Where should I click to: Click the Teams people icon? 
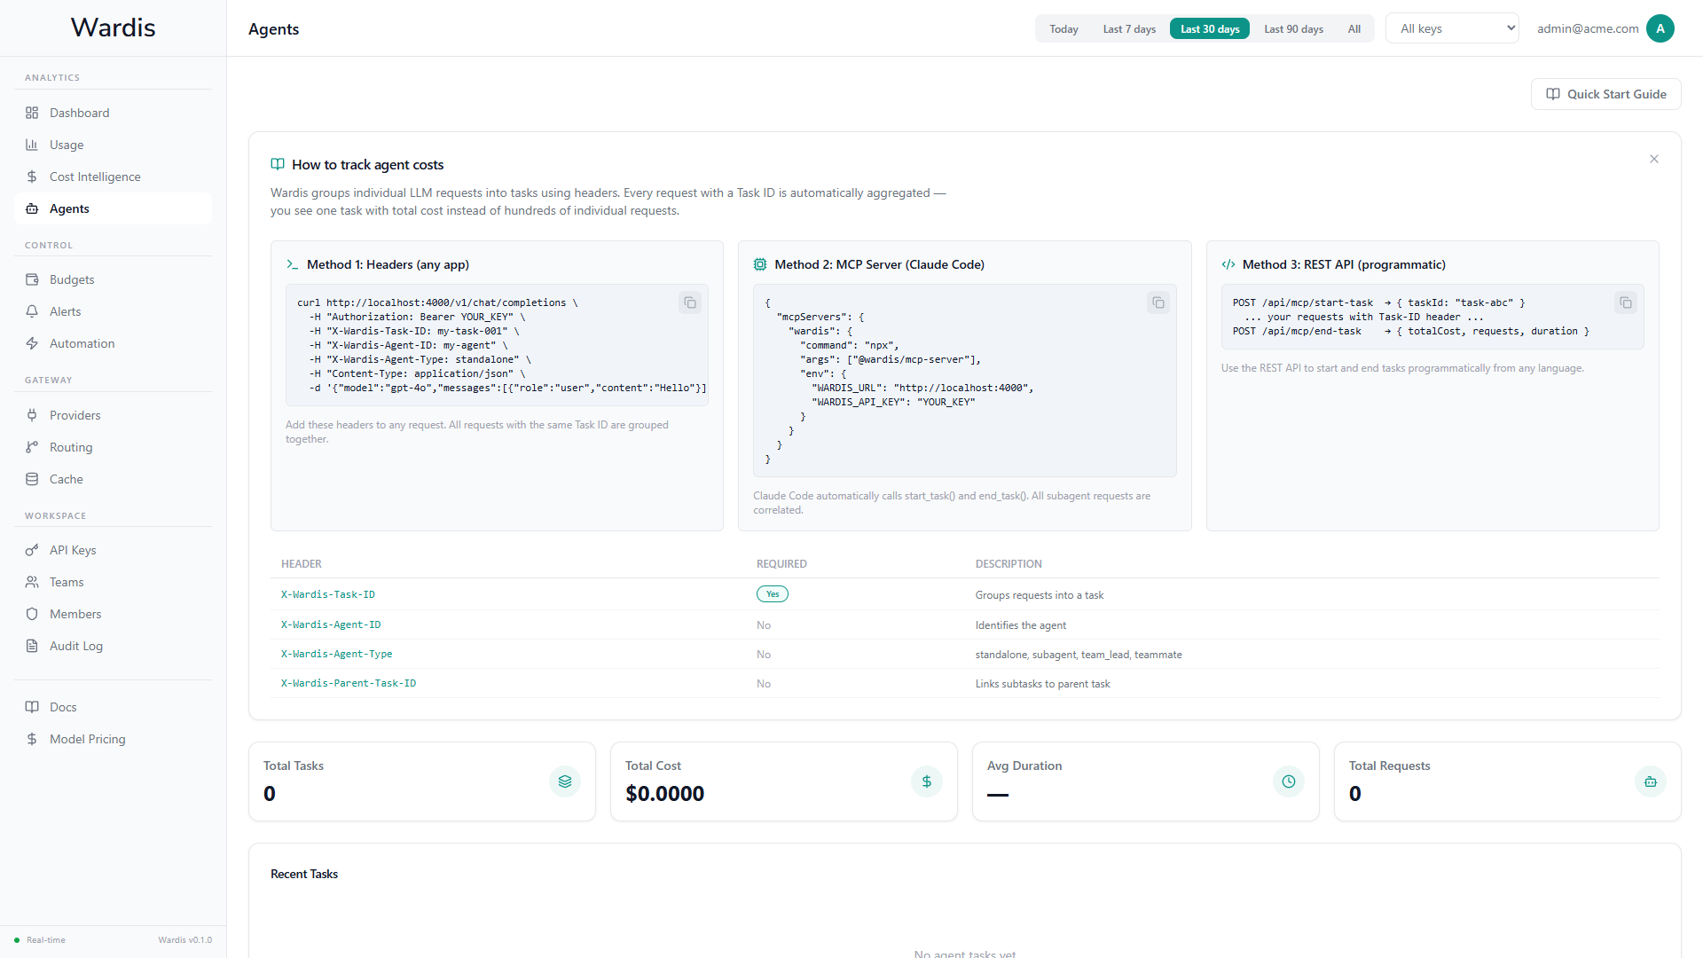tap(32, 582)
